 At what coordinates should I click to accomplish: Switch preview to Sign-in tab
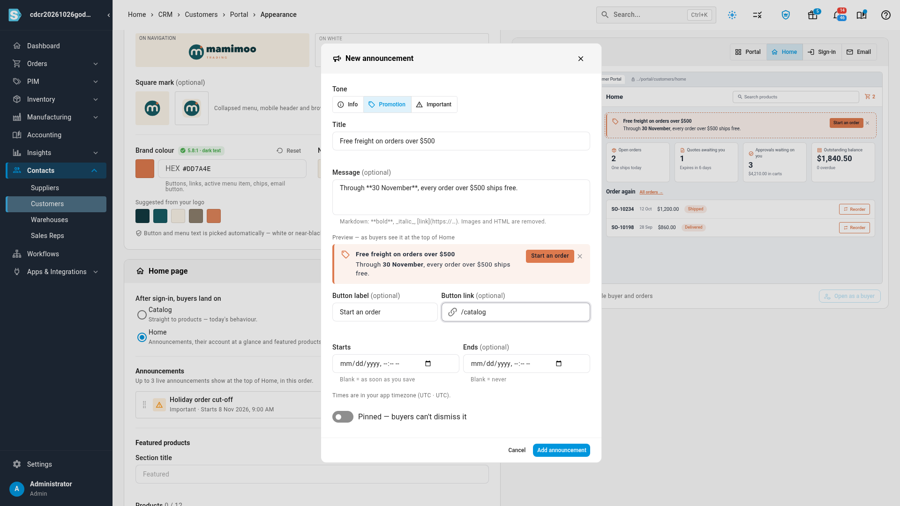pos(822,52)
